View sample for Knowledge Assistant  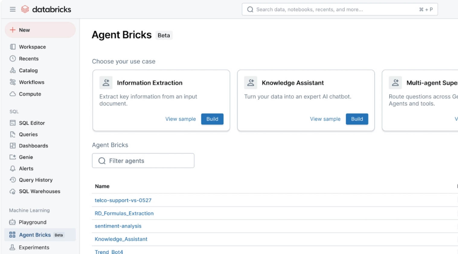[325, 119]
